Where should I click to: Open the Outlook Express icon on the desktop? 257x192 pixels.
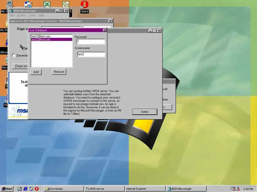[28, 4]
